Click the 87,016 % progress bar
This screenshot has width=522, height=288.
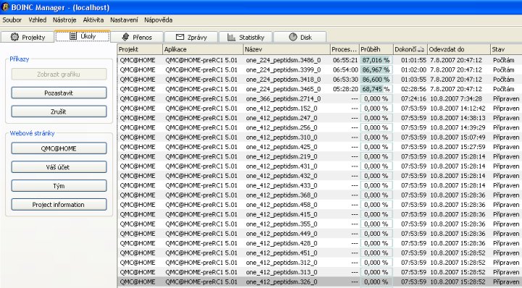376,60
